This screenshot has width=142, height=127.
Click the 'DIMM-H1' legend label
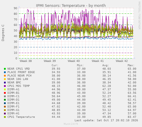tap(13, 114)
